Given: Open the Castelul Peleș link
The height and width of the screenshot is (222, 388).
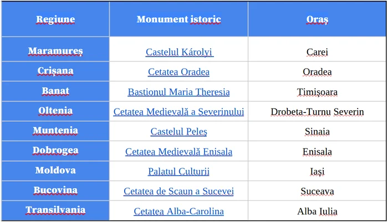Looking at the screenshot, I should (x=178, y=132).
